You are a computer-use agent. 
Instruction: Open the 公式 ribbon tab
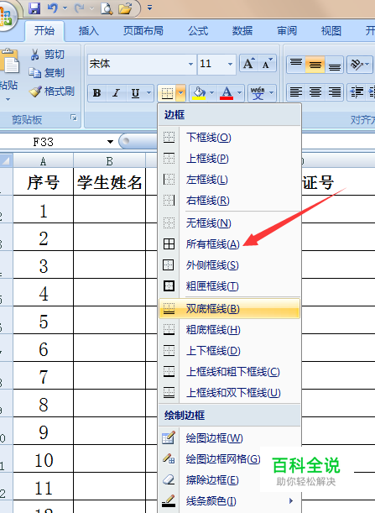coord(198,31)
